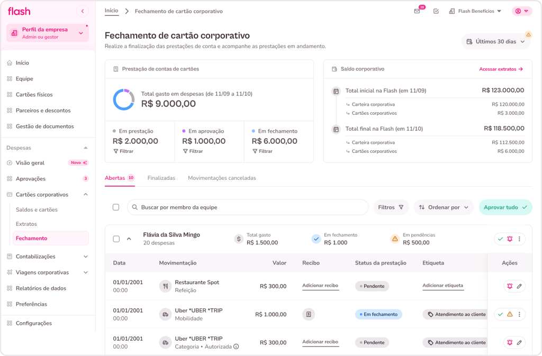This screenshot has width=542, height=356.
Task: Click the tasks checklist icon in header
Action: (436, 11)
